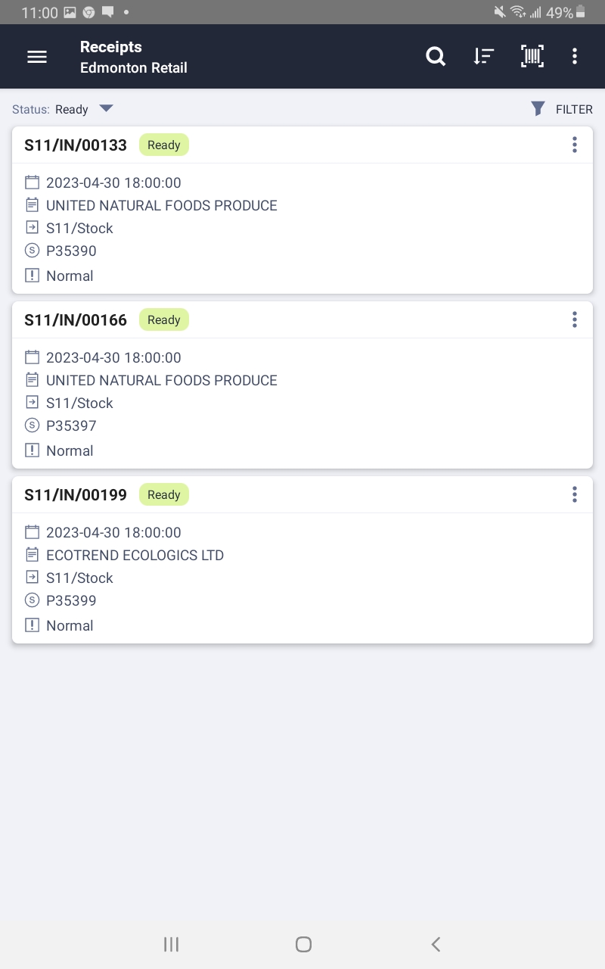
Task: Tap the search magnifier icon
Action: (x=436, y=57)
